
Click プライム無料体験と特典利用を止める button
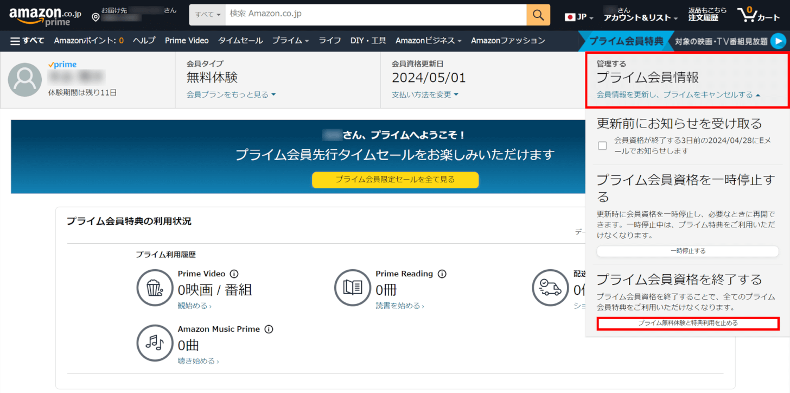(687, 323)
